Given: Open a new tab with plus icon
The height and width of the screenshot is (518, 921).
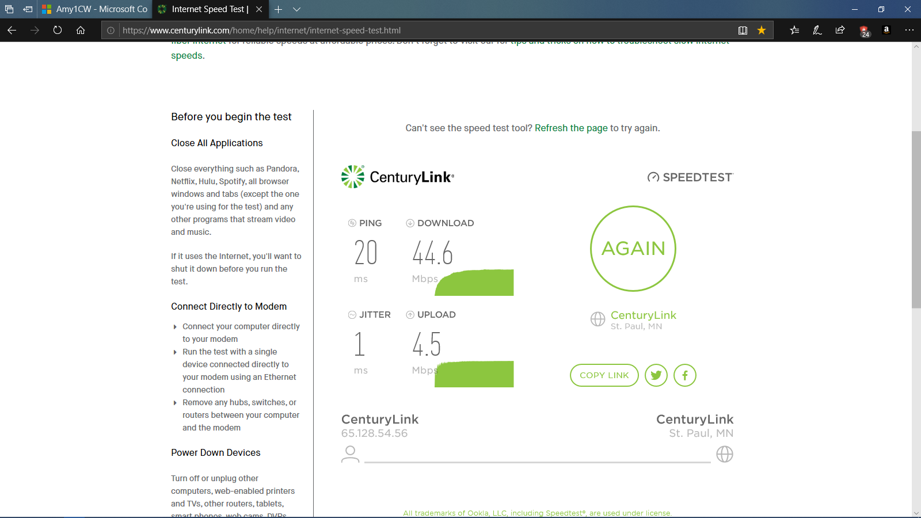Looking at the screenshot, I should [x=279, y=9].
